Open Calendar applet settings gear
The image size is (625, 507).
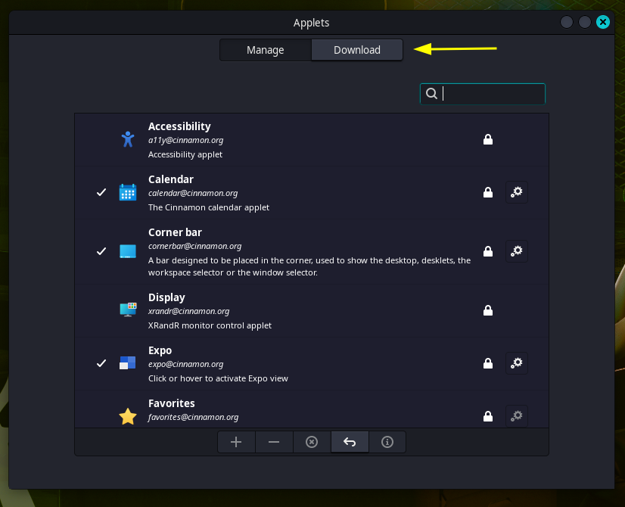click(x=517, y=193)
